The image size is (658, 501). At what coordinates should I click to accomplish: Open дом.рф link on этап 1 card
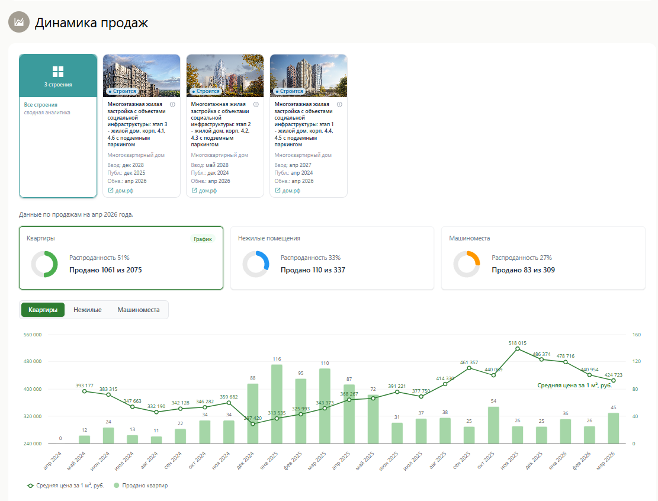click(288, 191)
